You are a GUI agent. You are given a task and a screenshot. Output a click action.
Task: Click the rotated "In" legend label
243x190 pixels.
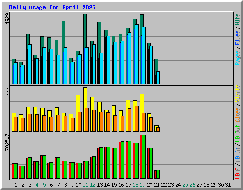pos(238,150)
